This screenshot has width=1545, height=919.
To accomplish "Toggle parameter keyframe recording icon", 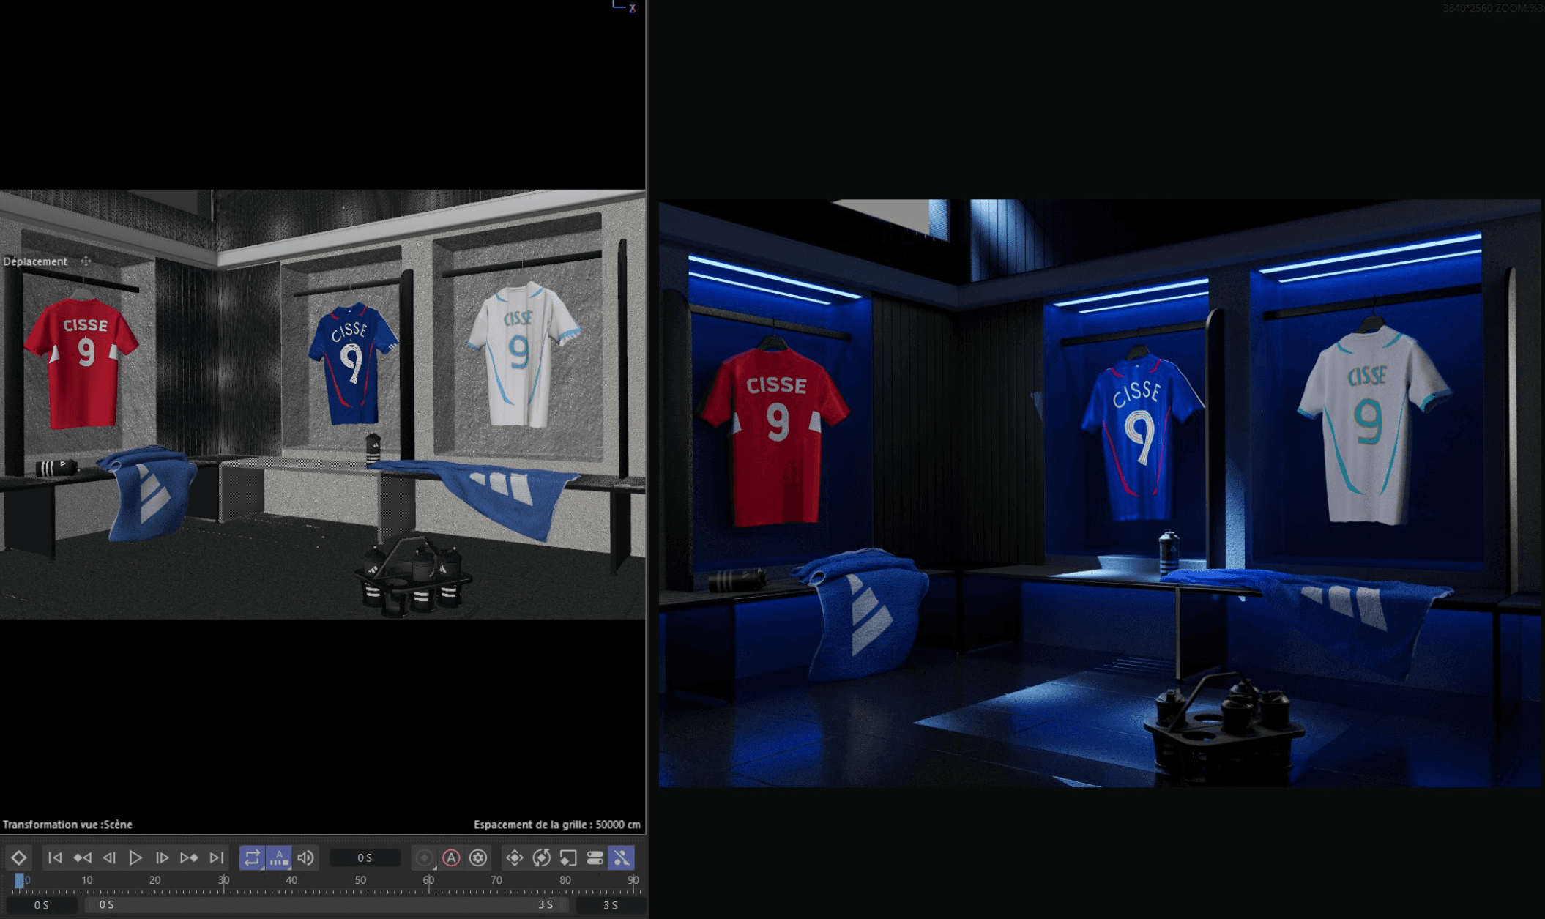I will point(595,857).
